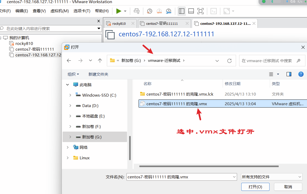Open the 查看(V) menu
The image size is (307, 194).
[39, 11]
